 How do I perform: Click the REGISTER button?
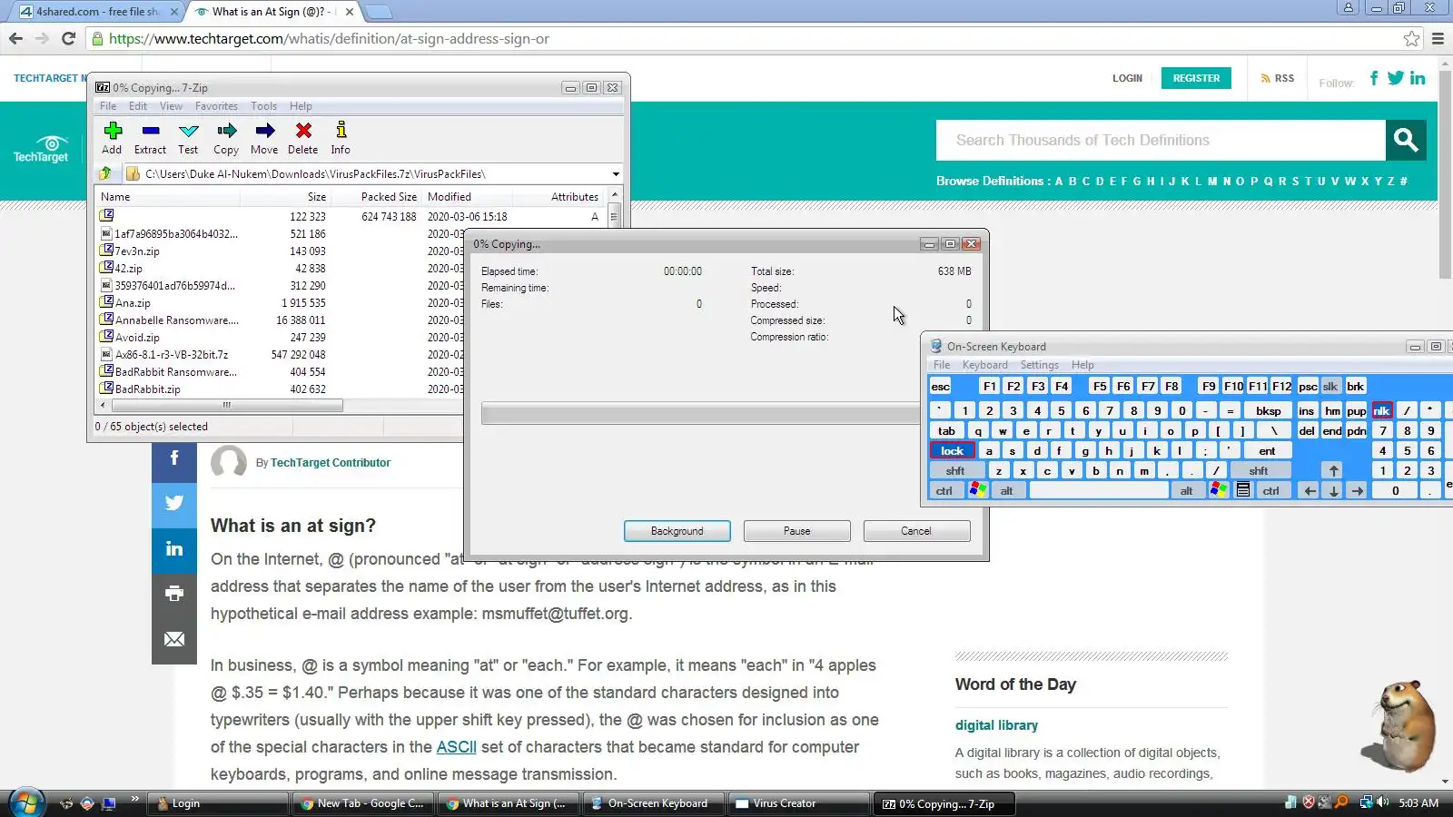coord(1196,78)
